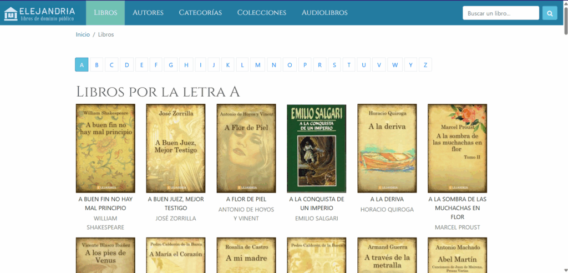This screenshot has width=568, height=273.
Task: Click title link 'A BUEN JUEZ, MEJOR TESTIGO'
Action: point(176,204)
